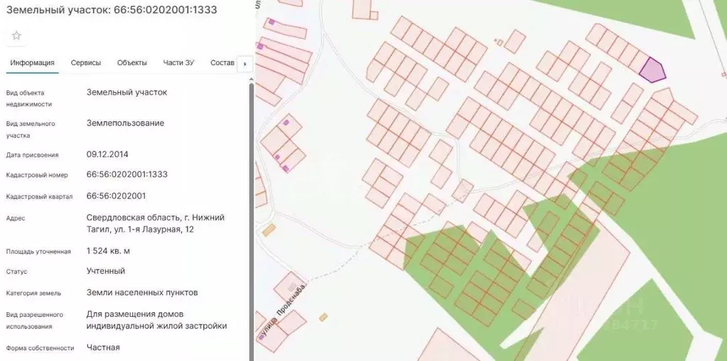The image size is (727, 361).
Task: Click the parcel address text
Action: 155,223
